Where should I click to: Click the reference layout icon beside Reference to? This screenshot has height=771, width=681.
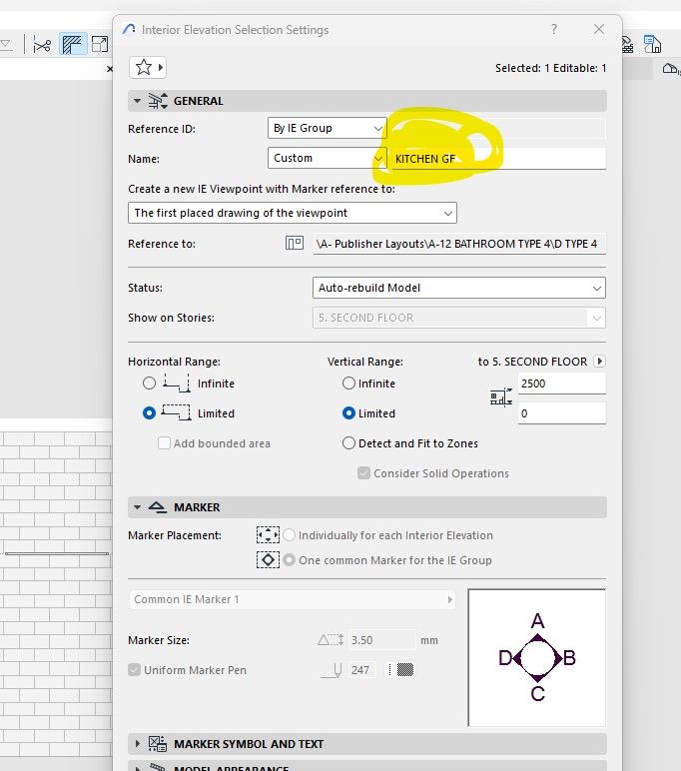(294, 243)
